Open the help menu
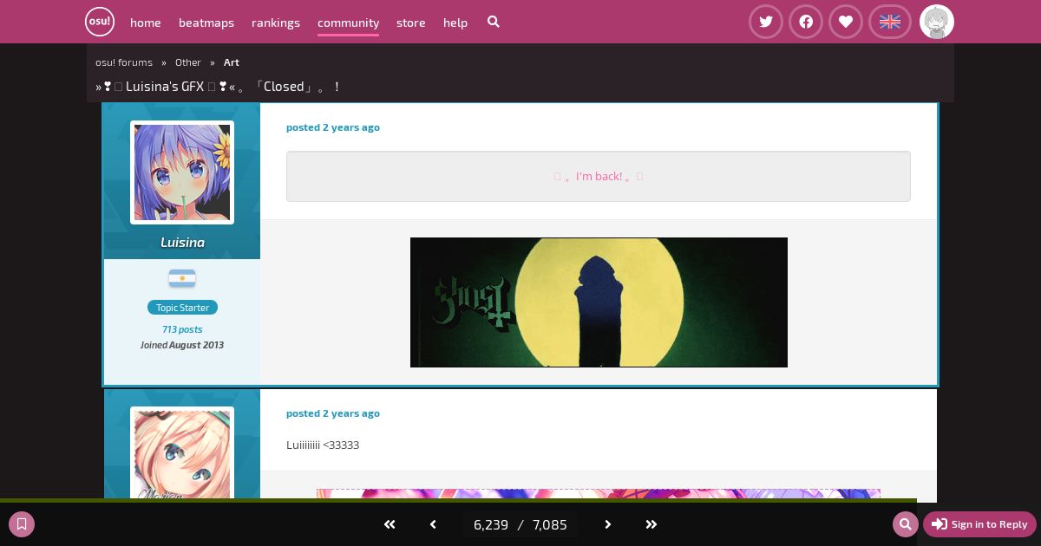This screenshot has width=1041, height=546. pos(455,23)
